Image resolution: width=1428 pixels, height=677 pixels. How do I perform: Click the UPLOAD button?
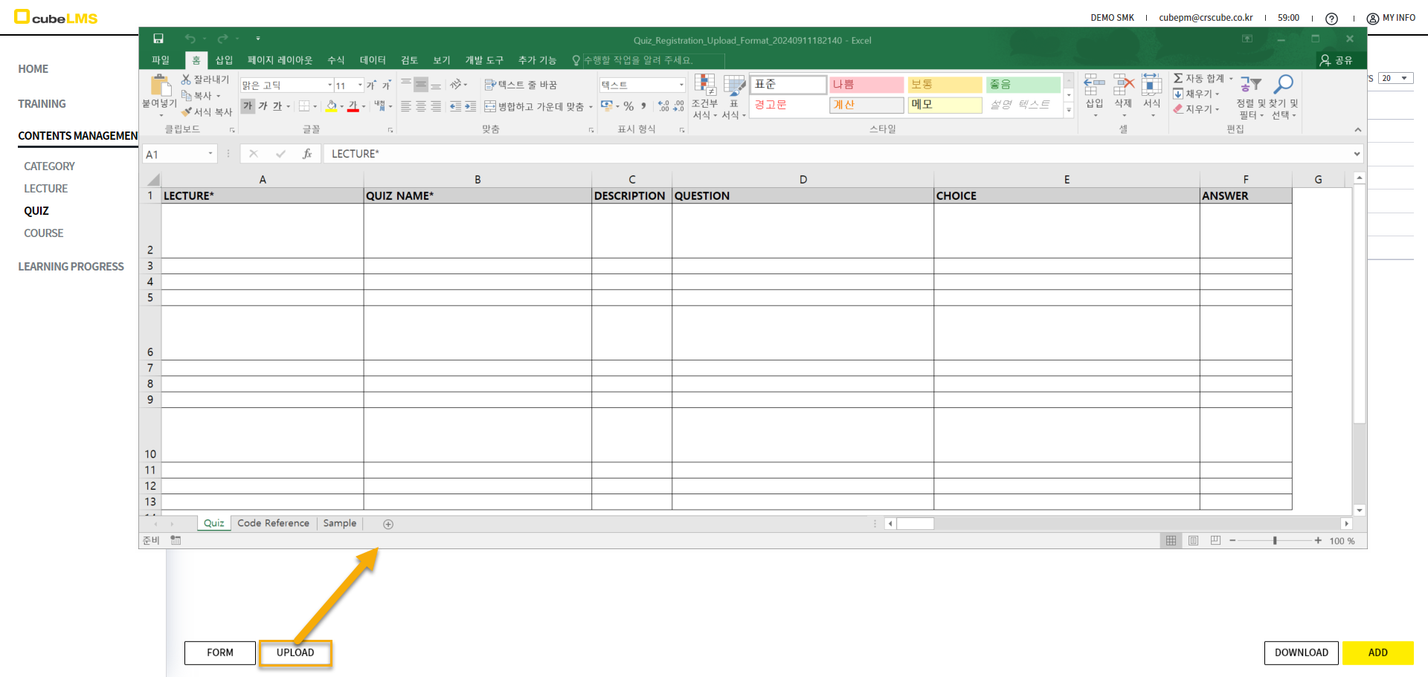(x=295, y=652)
